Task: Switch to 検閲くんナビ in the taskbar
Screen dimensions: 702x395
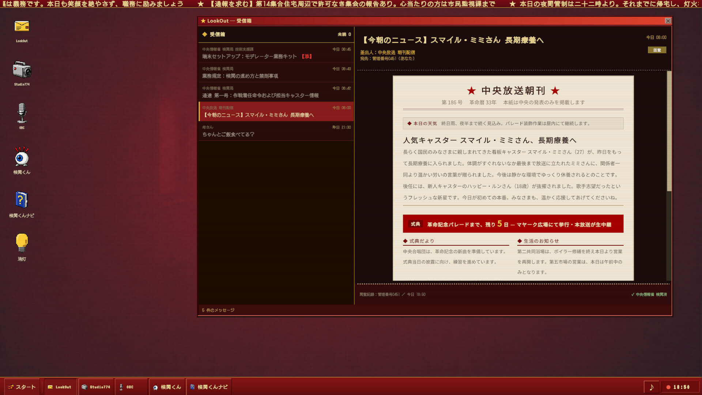Action: (x=209, y=387)
